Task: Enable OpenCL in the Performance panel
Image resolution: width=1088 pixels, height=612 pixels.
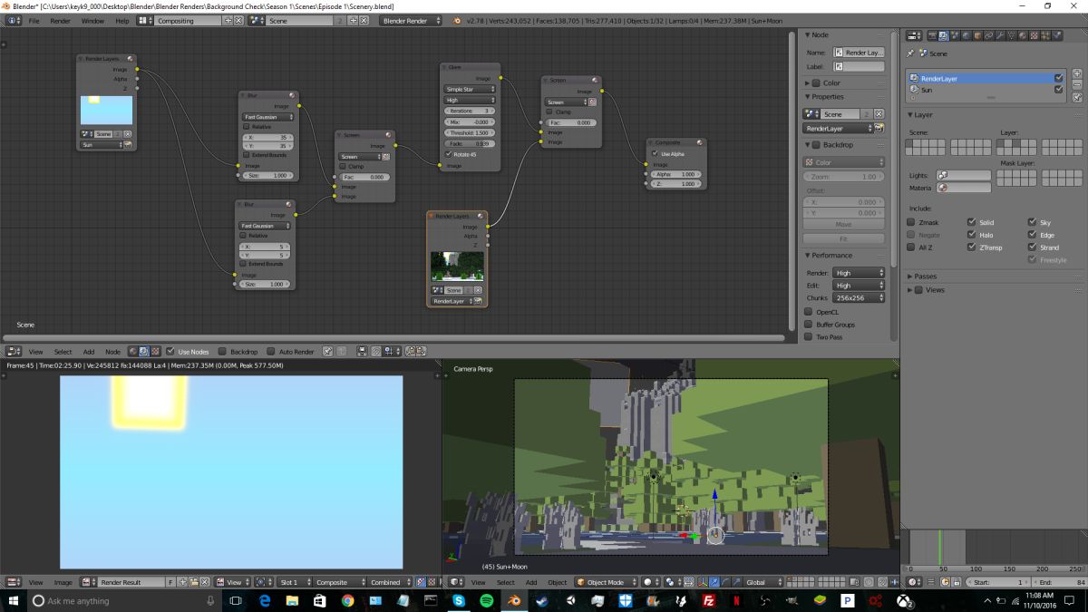Action: tap(809, 312)
